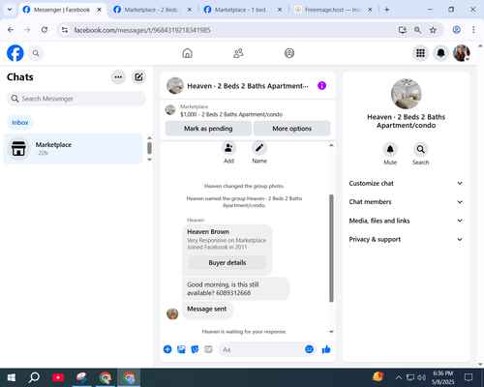This screenshot has width=484, height=387.
Task: Click the group photo in info panel
Action: pos(406,94)
